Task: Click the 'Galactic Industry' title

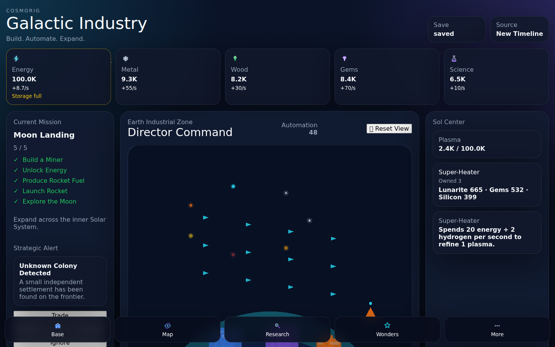Action: (x=77, y=23)
